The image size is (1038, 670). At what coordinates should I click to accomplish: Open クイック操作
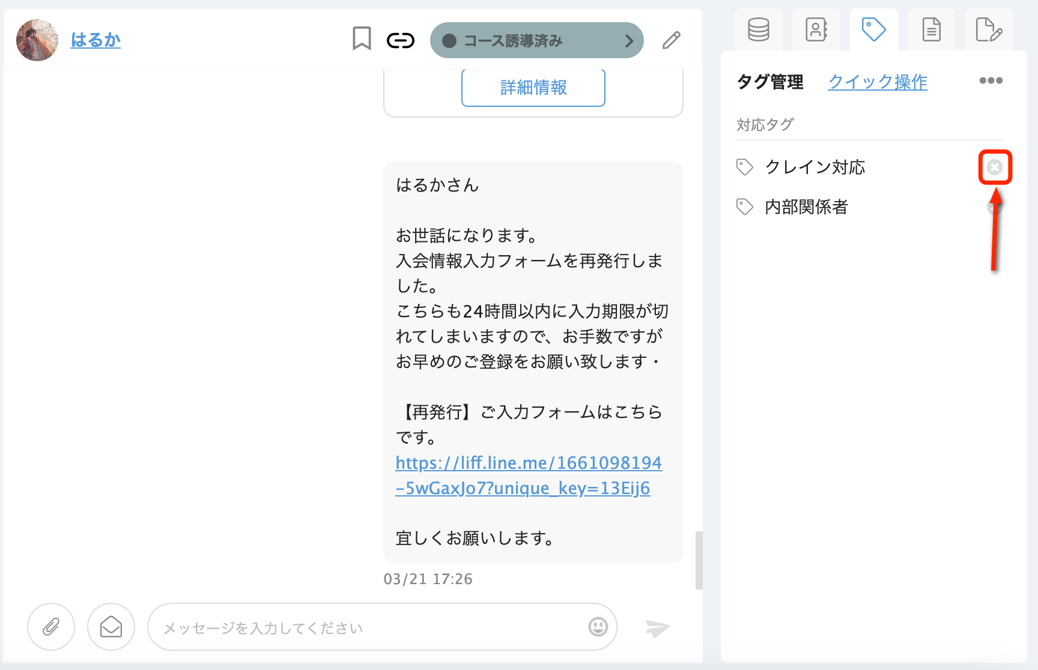tap(877, 82)
